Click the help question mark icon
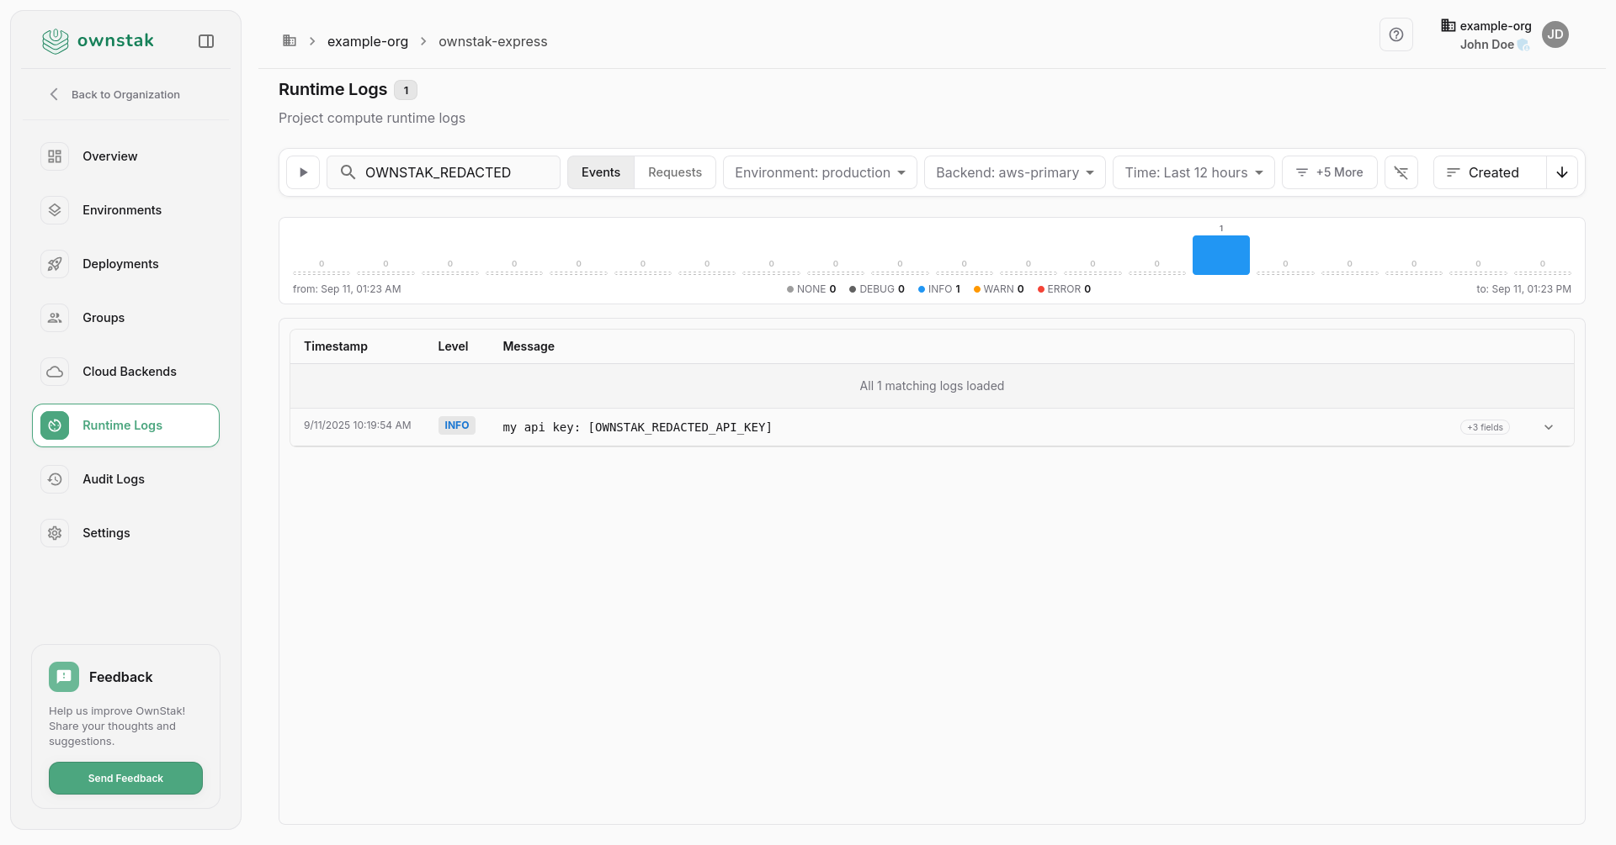The width and height of the screenshot is (1616, 845). click(x=1396, y=34)
